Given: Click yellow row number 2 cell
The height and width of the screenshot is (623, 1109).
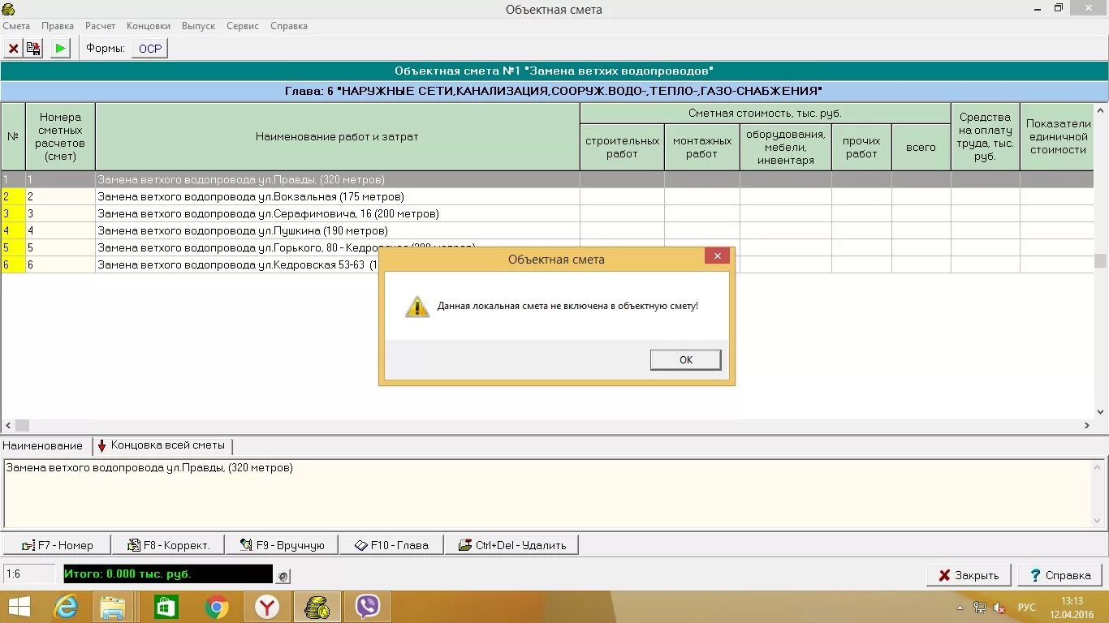Looking at the screenshot, I should pos(13,196).
